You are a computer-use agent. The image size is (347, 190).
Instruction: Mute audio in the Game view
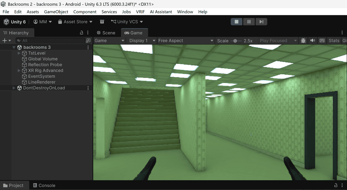(x=312, y=40)
